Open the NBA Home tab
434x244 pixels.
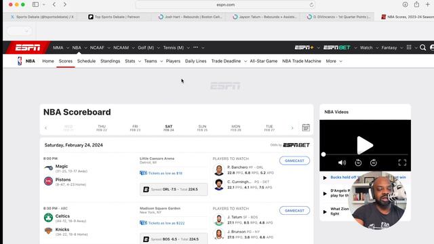click(x=48, y=61)
